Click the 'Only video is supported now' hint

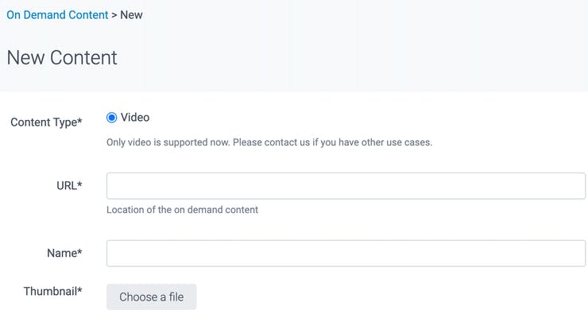coord(269,142)
